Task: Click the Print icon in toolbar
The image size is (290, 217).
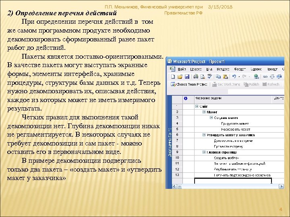Action: pyautogui.click(x=196, y=76)
